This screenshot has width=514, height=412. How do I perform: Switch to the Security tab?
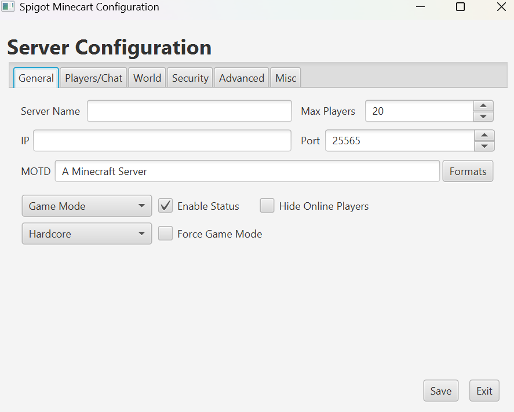[190, 78]
